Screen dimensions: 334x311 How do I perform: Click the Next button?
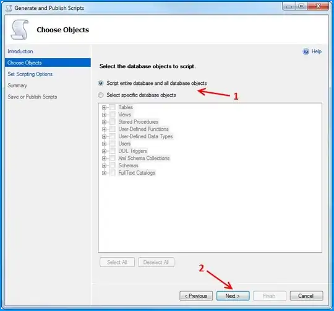point(233,296)
